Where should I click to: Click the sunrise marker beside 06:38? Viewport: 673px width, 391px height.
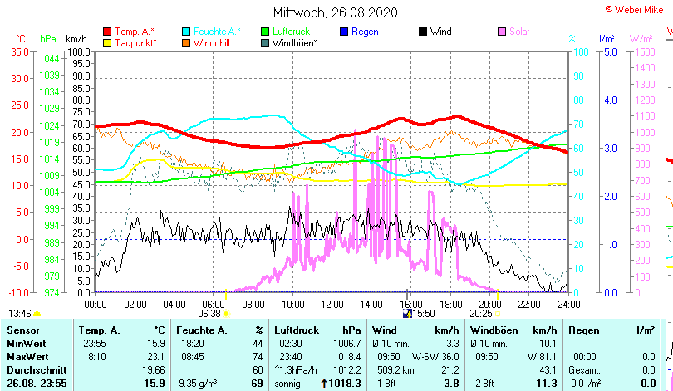point(226,315)
